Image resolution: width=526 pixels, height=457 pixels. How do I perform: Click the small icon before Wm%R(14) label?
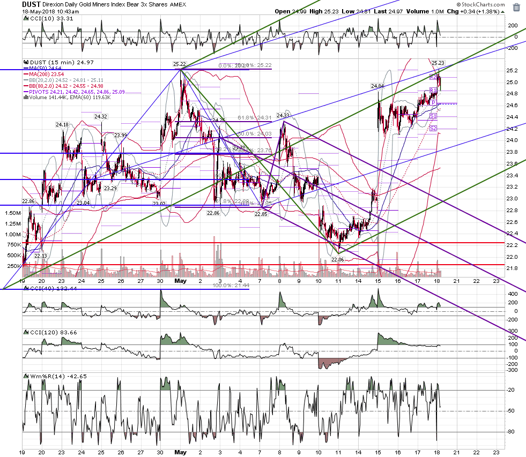point(26,376)
